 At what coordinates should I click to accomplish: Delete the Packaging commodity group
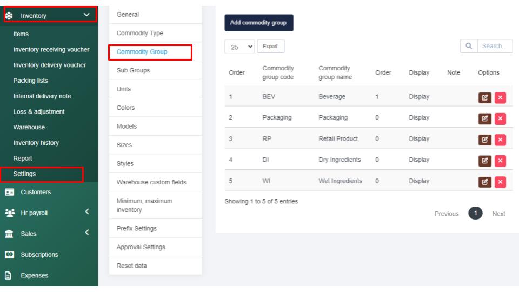pyautogui.click(x=500, y=118)
